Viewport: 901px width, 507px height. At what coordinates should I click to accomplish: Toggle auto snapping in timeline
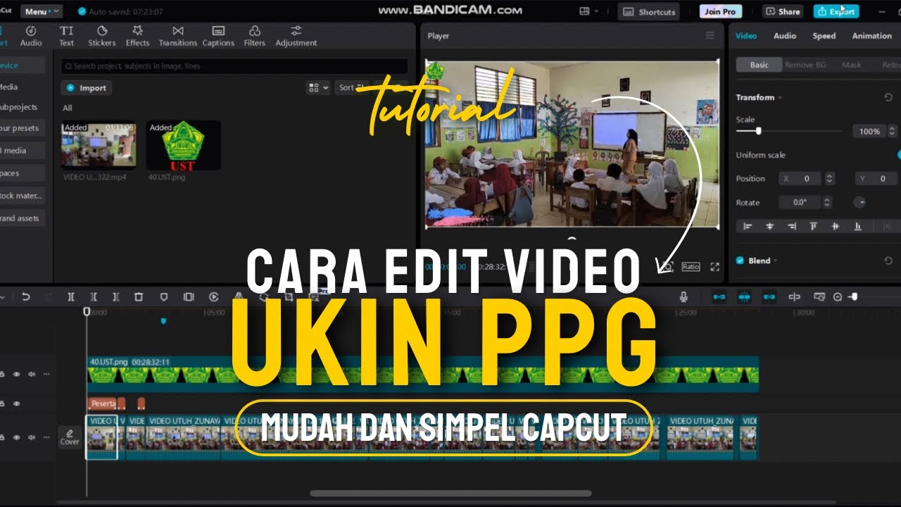click(745, 297)
